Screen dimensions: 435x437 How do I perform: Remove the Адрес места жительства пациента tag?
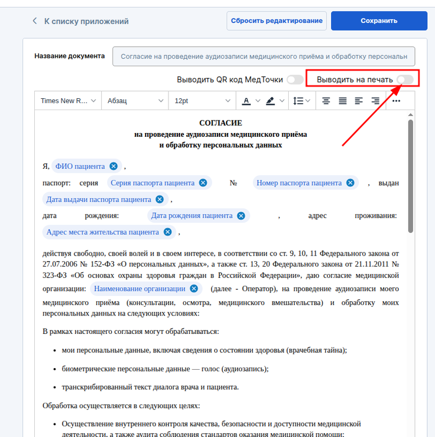[x=167, y=232]
